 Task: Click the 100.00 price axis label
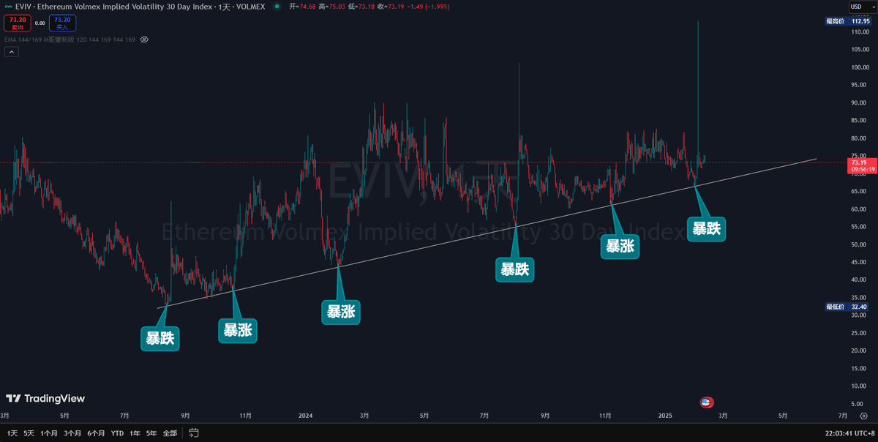[x=860, y=68]
